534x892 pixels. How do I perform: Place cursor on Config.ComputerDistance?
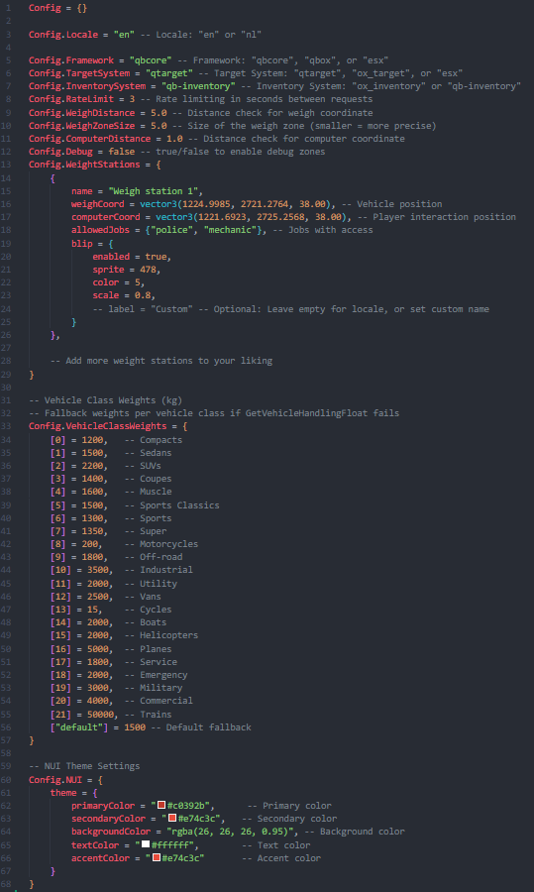(x=89, y=139)
